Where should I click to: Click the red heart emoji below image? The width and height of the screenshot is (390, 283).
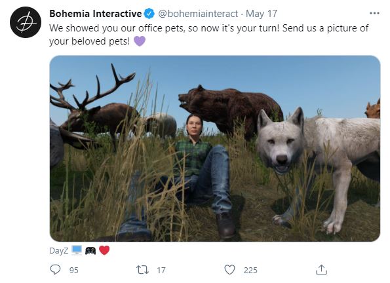(x=104, y=250)
